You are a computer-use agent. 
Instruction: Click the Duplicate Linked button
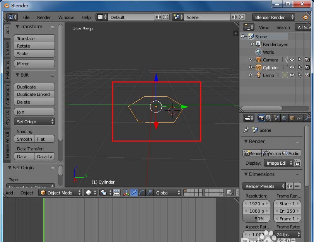point(34,94)
